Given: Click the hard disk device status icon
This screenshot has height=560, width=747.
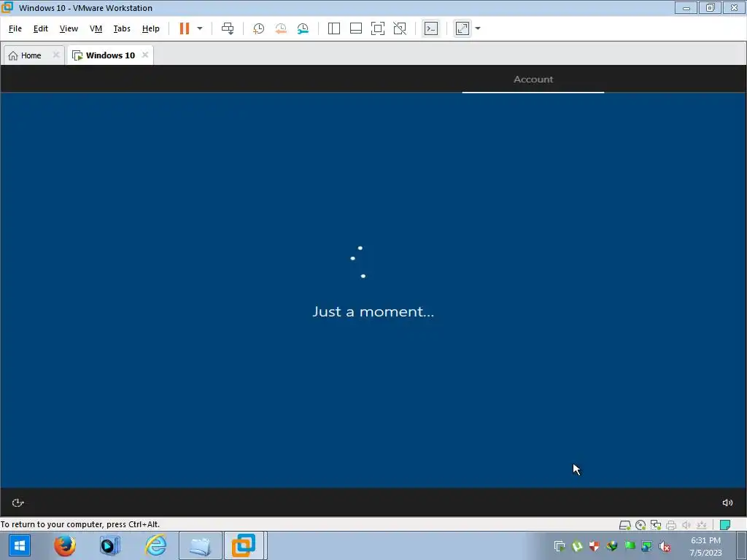Looking at the screenshot, I should [x=624, y=525].
